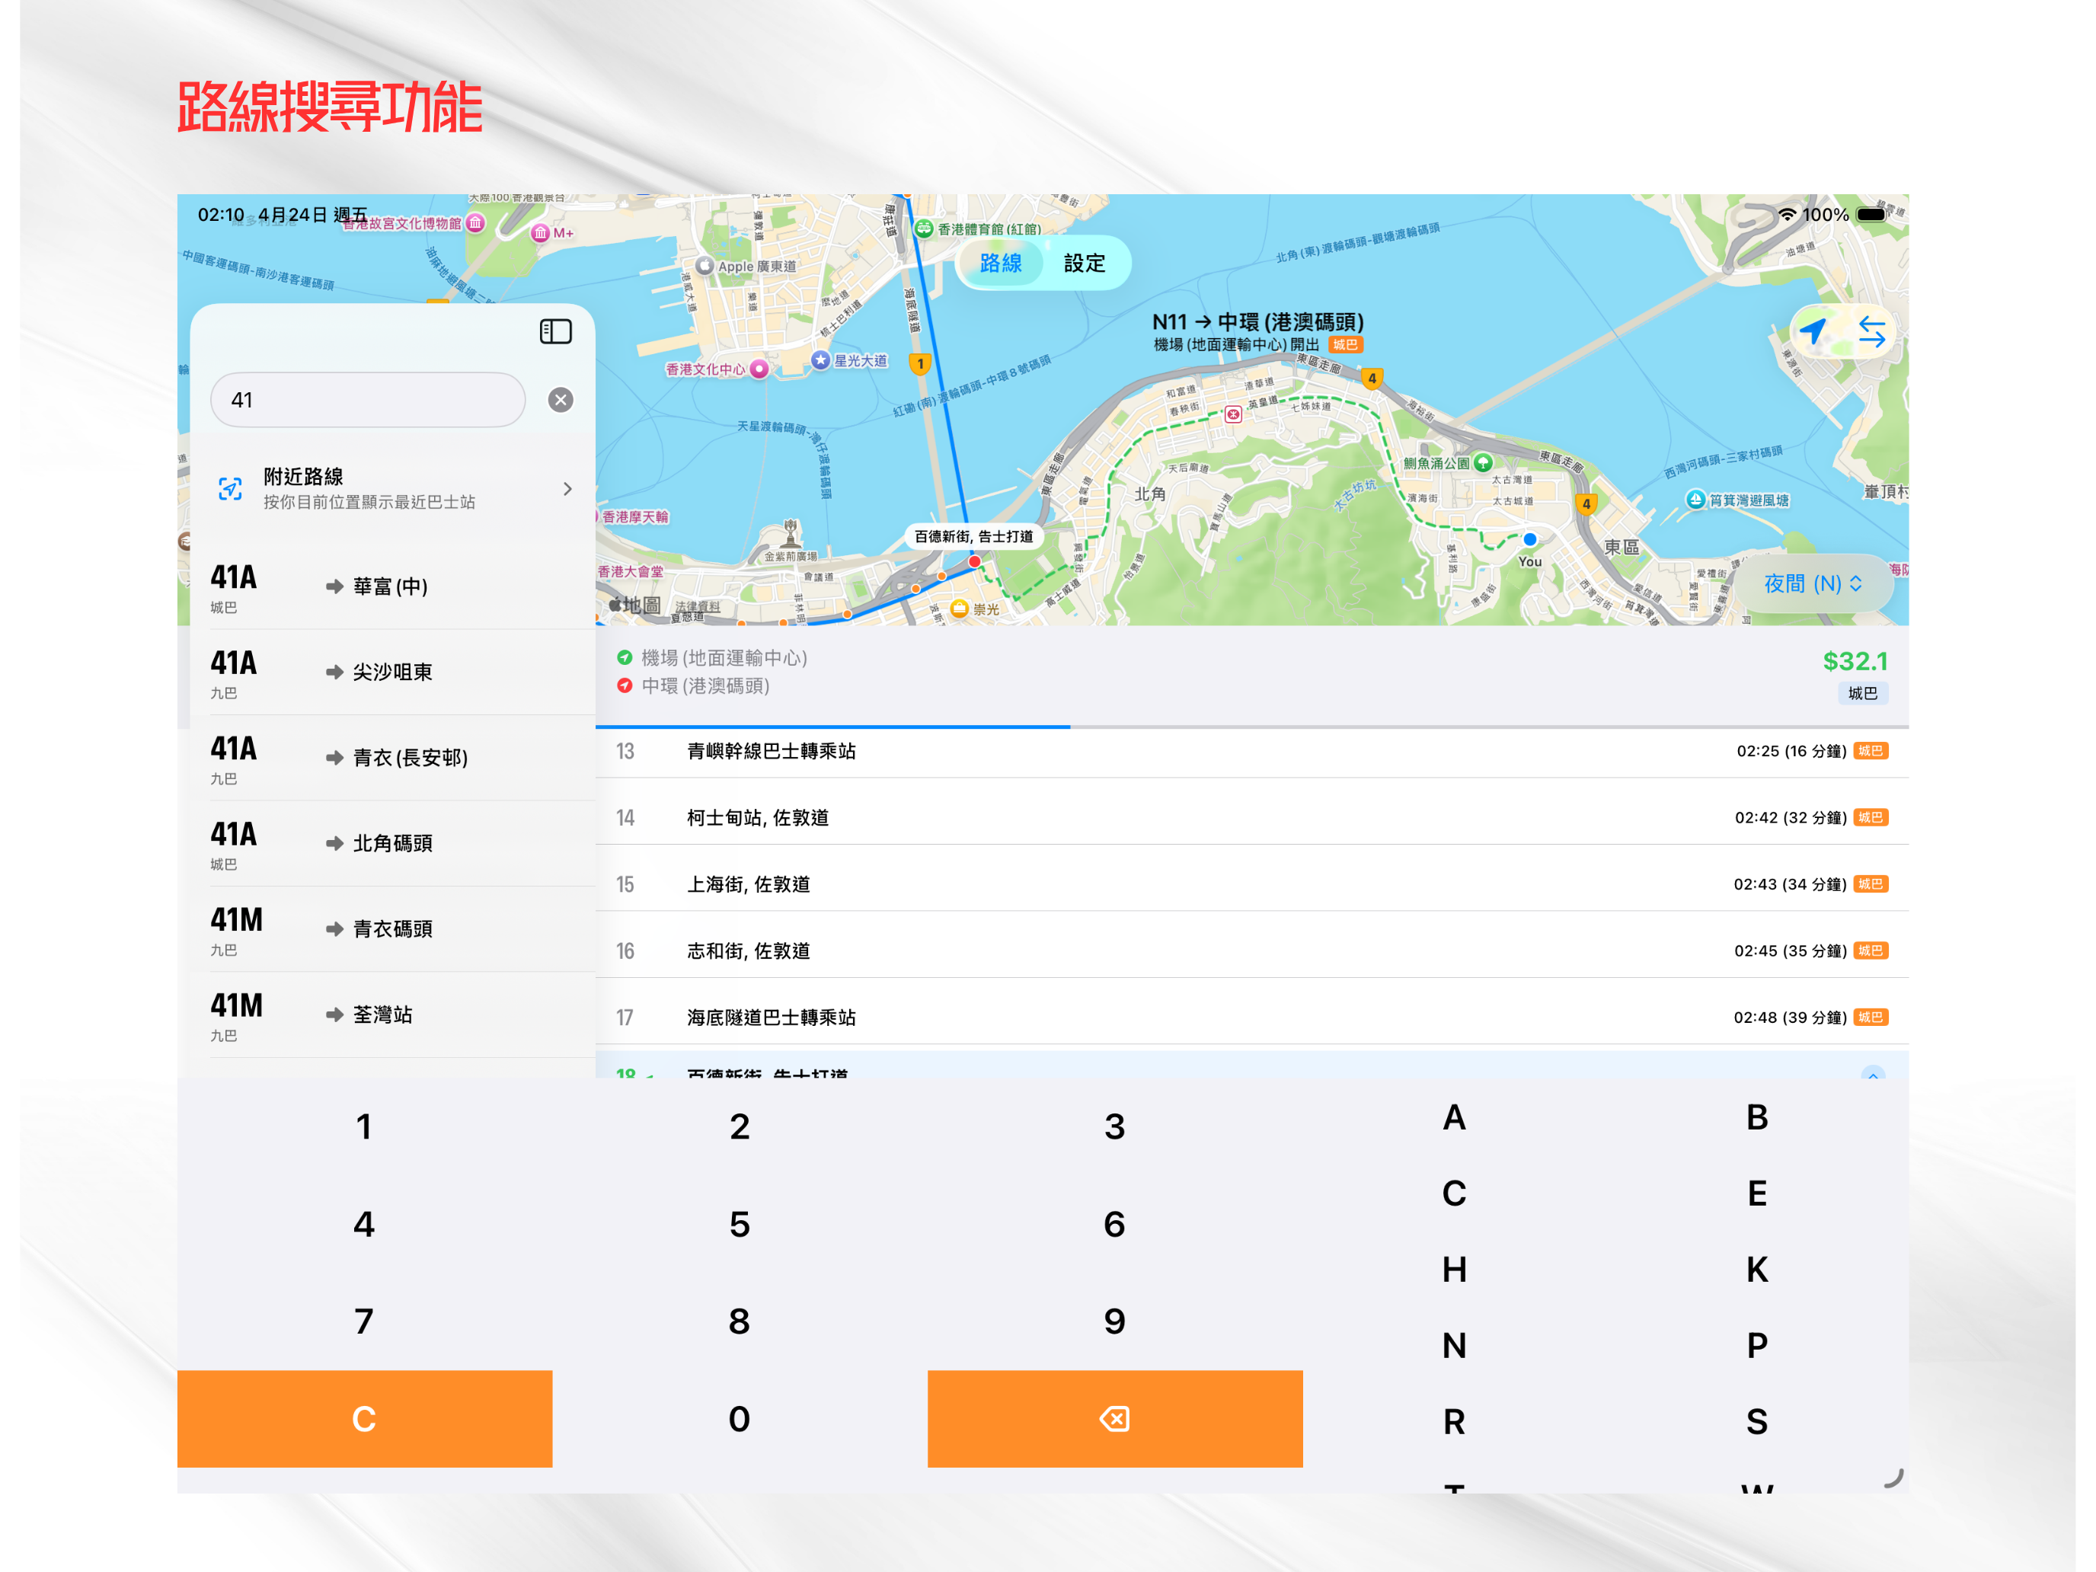This screenshot has width=2096, height=1572.
Task: Tap keypad digit 9
Action: point(1114,1322)
